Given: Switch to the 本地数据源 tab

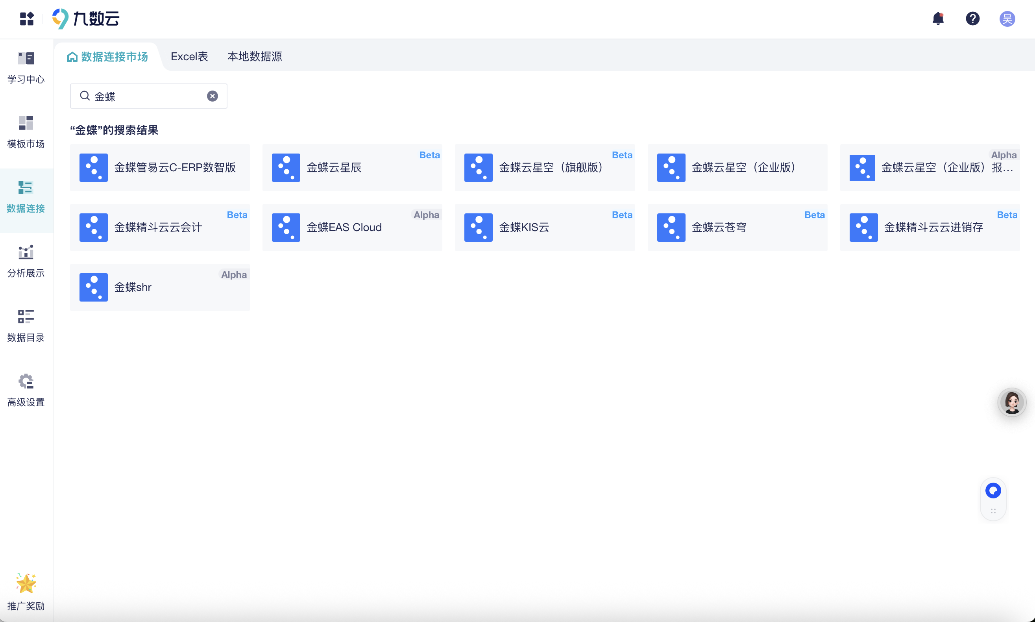Looking at the screenshot, I should pos(254,56).
